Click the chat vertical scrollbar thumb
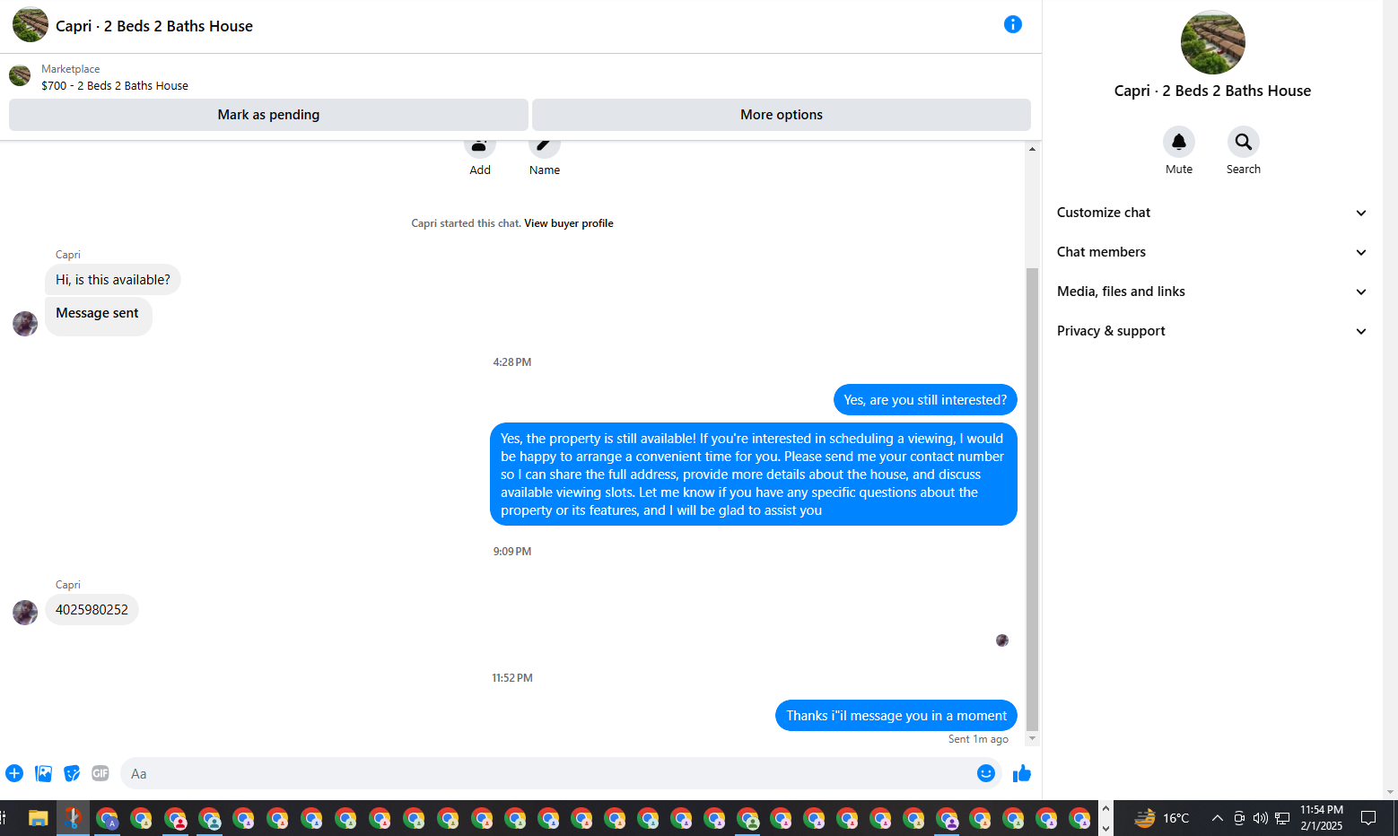 click(x=1032, y=500)
